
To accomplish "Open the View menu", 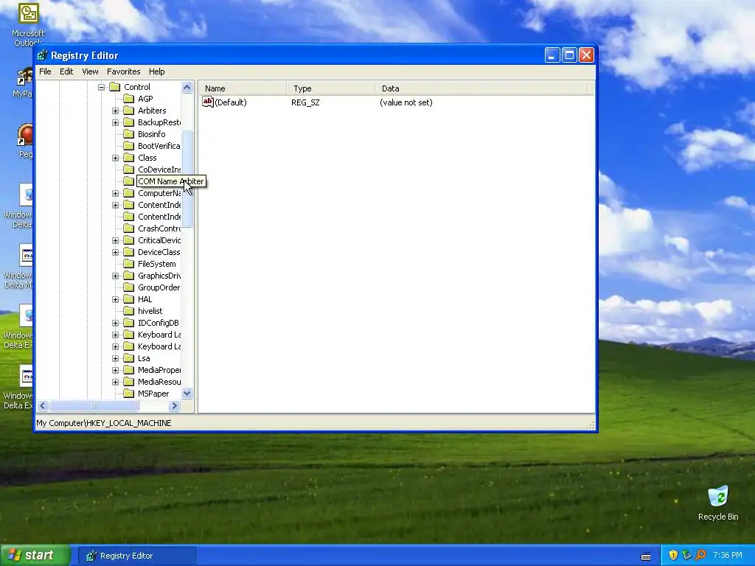I will 90,71.
